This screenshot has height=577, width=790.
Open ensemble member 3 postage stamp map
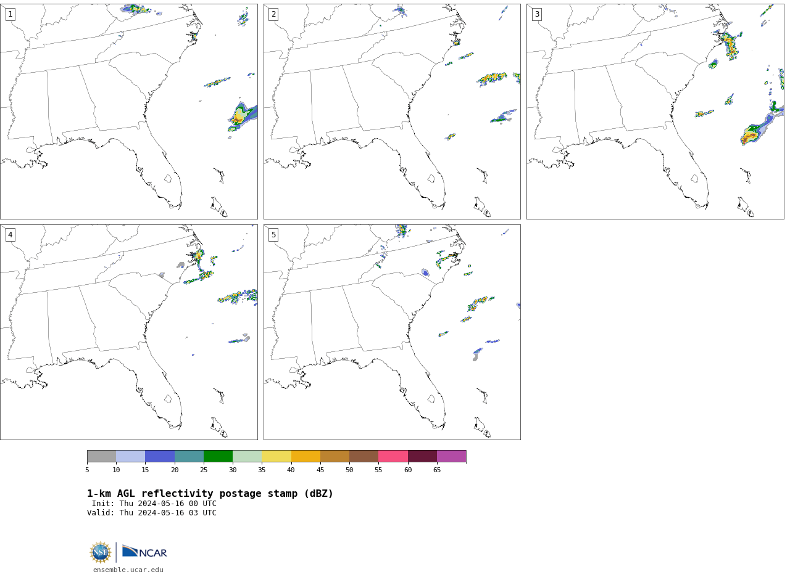coord(655,112)
